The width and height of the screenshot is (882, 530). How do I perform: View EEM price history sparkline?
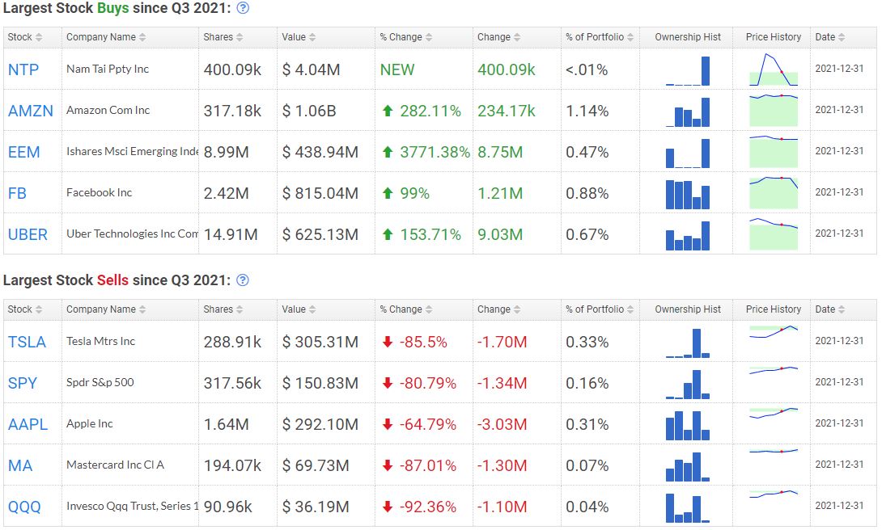(x=774, y=152)
